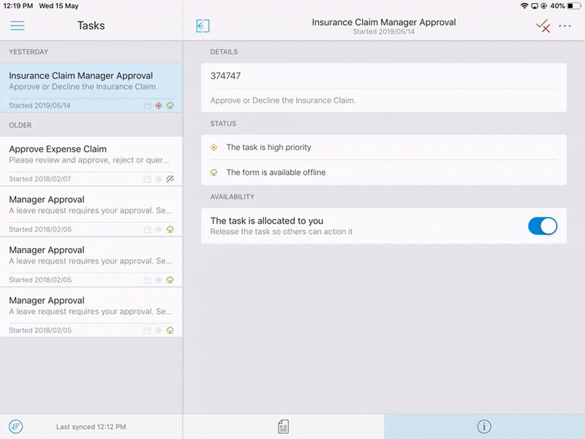Image resolution: width=585 pixels, height=439 pixels.
Task: Click the Wi-Fi icon in status bar
Action: [524, 6]
